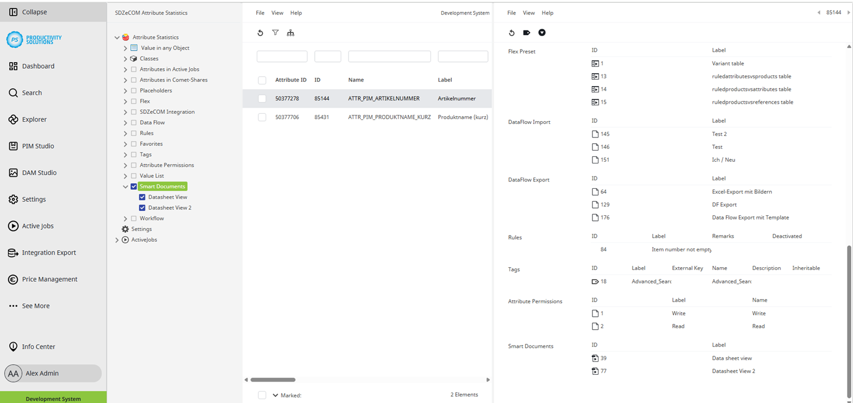Uncheck the Smart Documents checkbox
Image resolution: width=853 pixels, height=403 pixels.
pyautogui.click(x=134, y=187)
